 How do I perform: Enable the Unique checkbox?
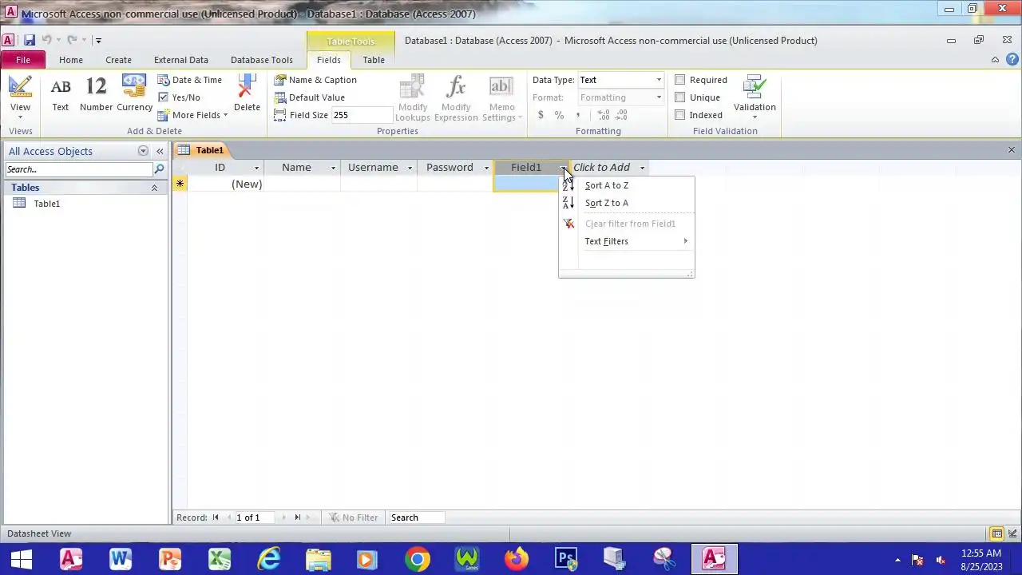pyautogui.click(x=680, y=97)
